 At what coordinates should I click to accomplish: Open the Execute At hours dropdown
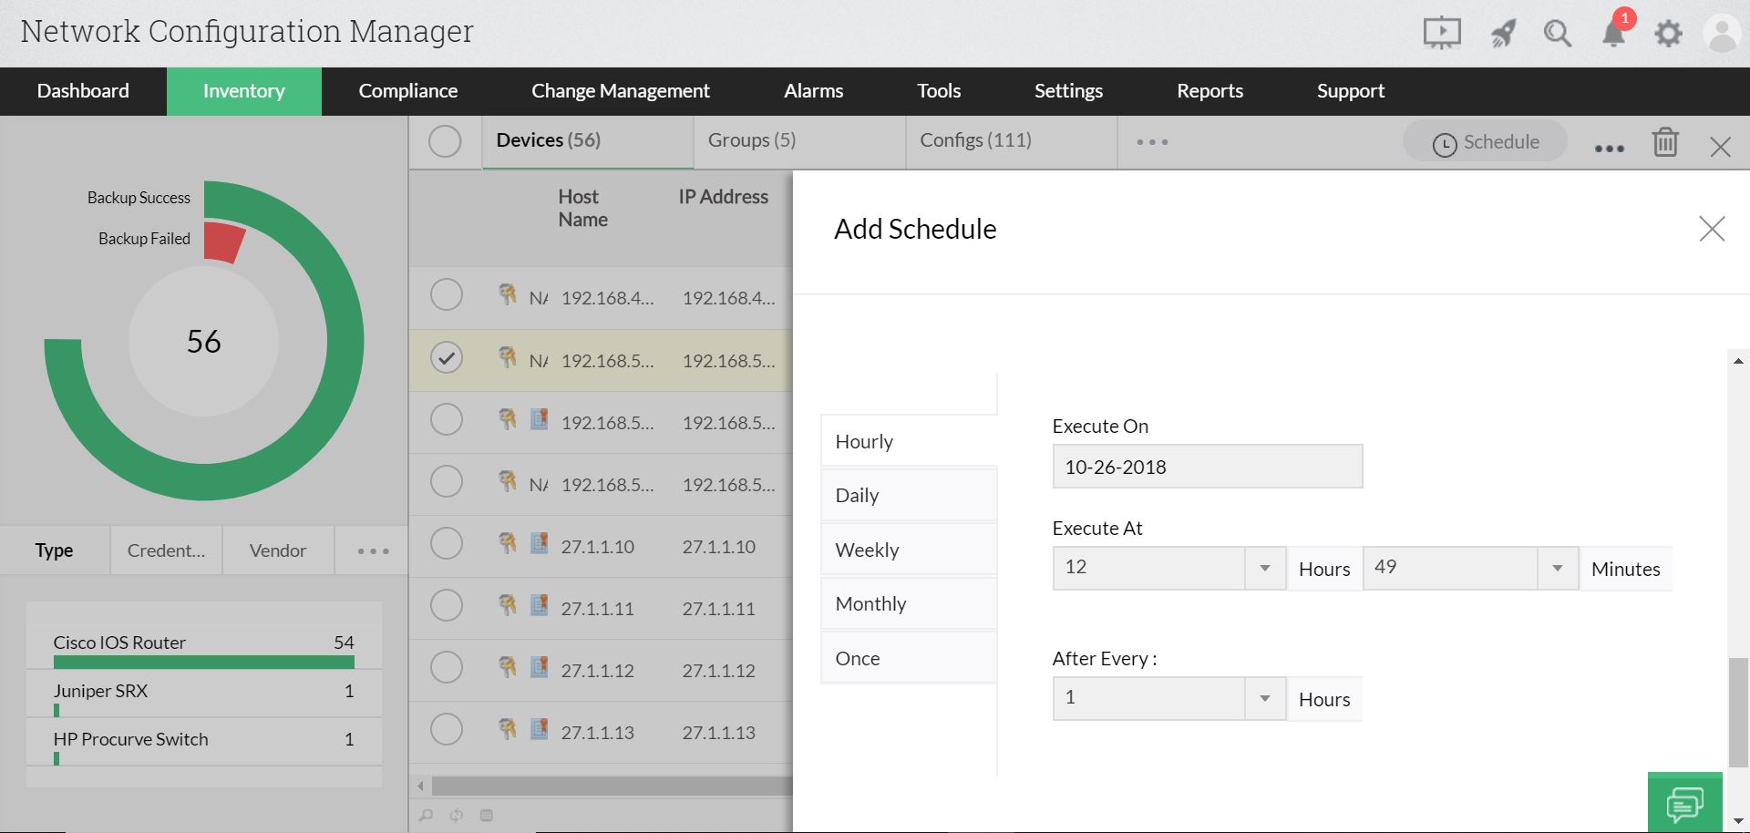[x=1264, y=568]
